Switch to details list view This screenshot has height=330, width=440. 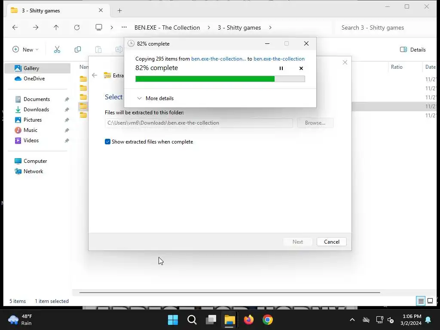(x=421, y=301)
